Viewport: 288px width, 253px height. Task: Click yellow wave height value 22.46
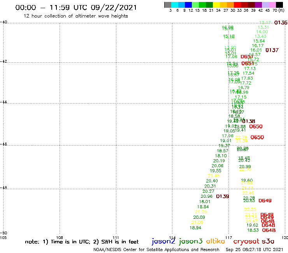[248, 193]
